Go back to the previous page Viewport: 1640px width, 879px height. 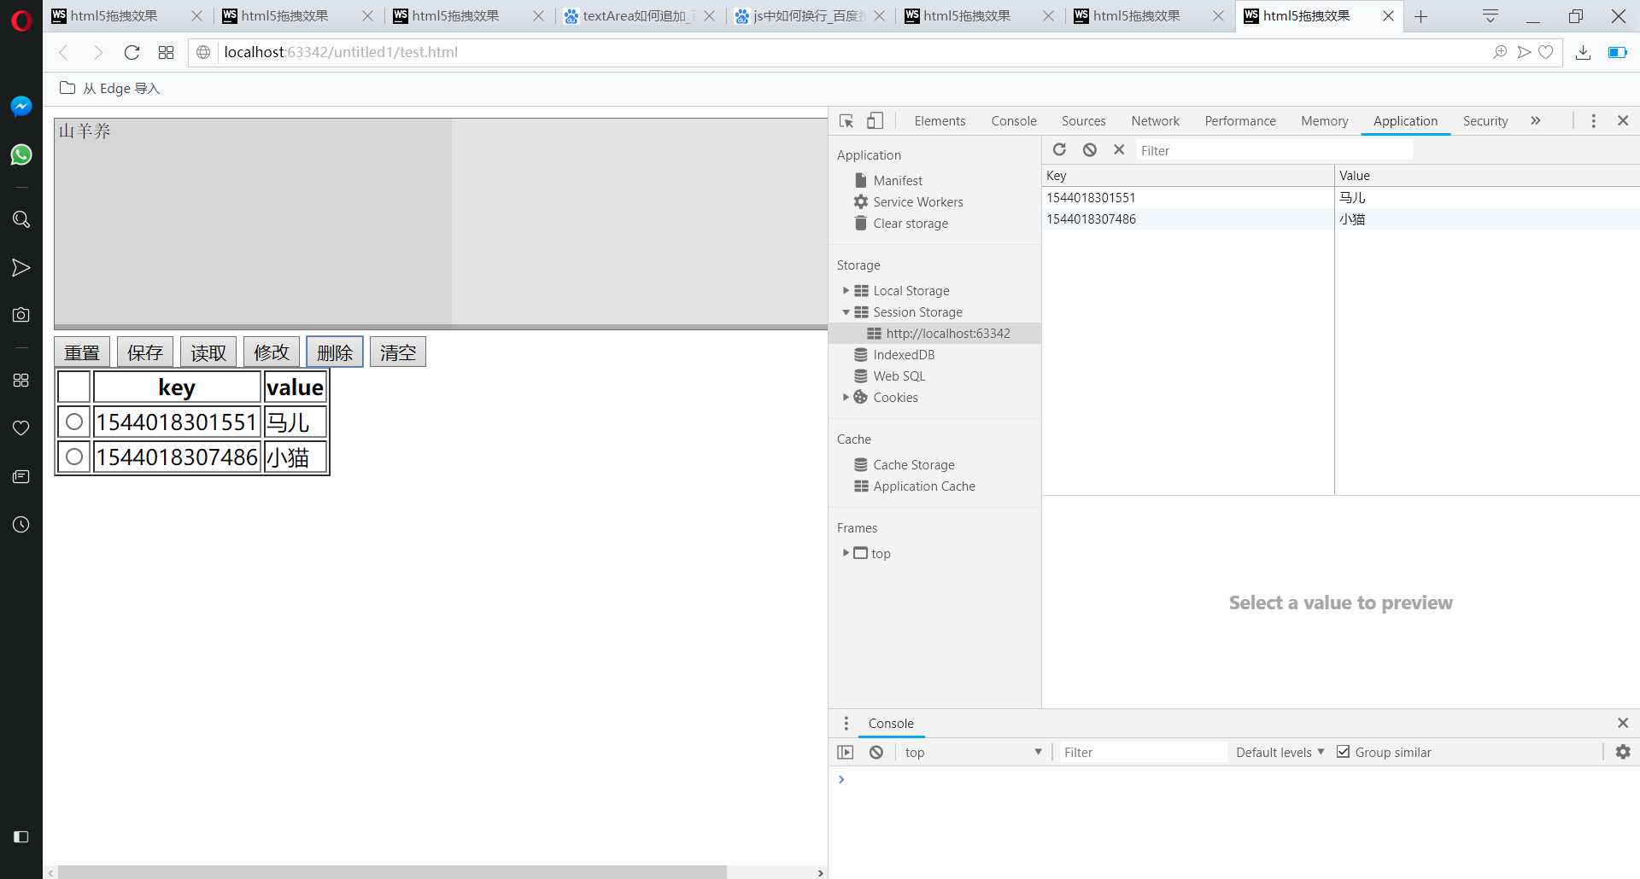click(63, 53)
